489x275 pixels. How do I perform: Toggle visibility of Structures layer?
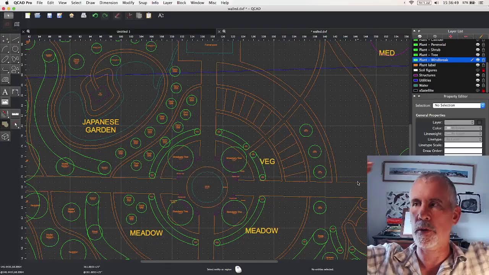[x=478, y=75]
